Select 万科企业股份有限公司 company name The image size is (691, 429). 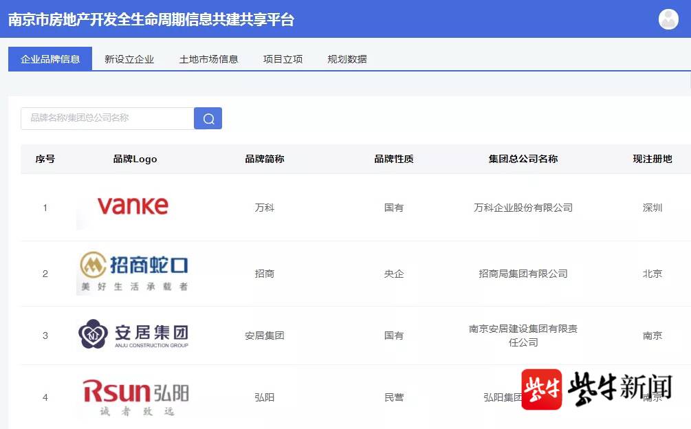[523, 208]
